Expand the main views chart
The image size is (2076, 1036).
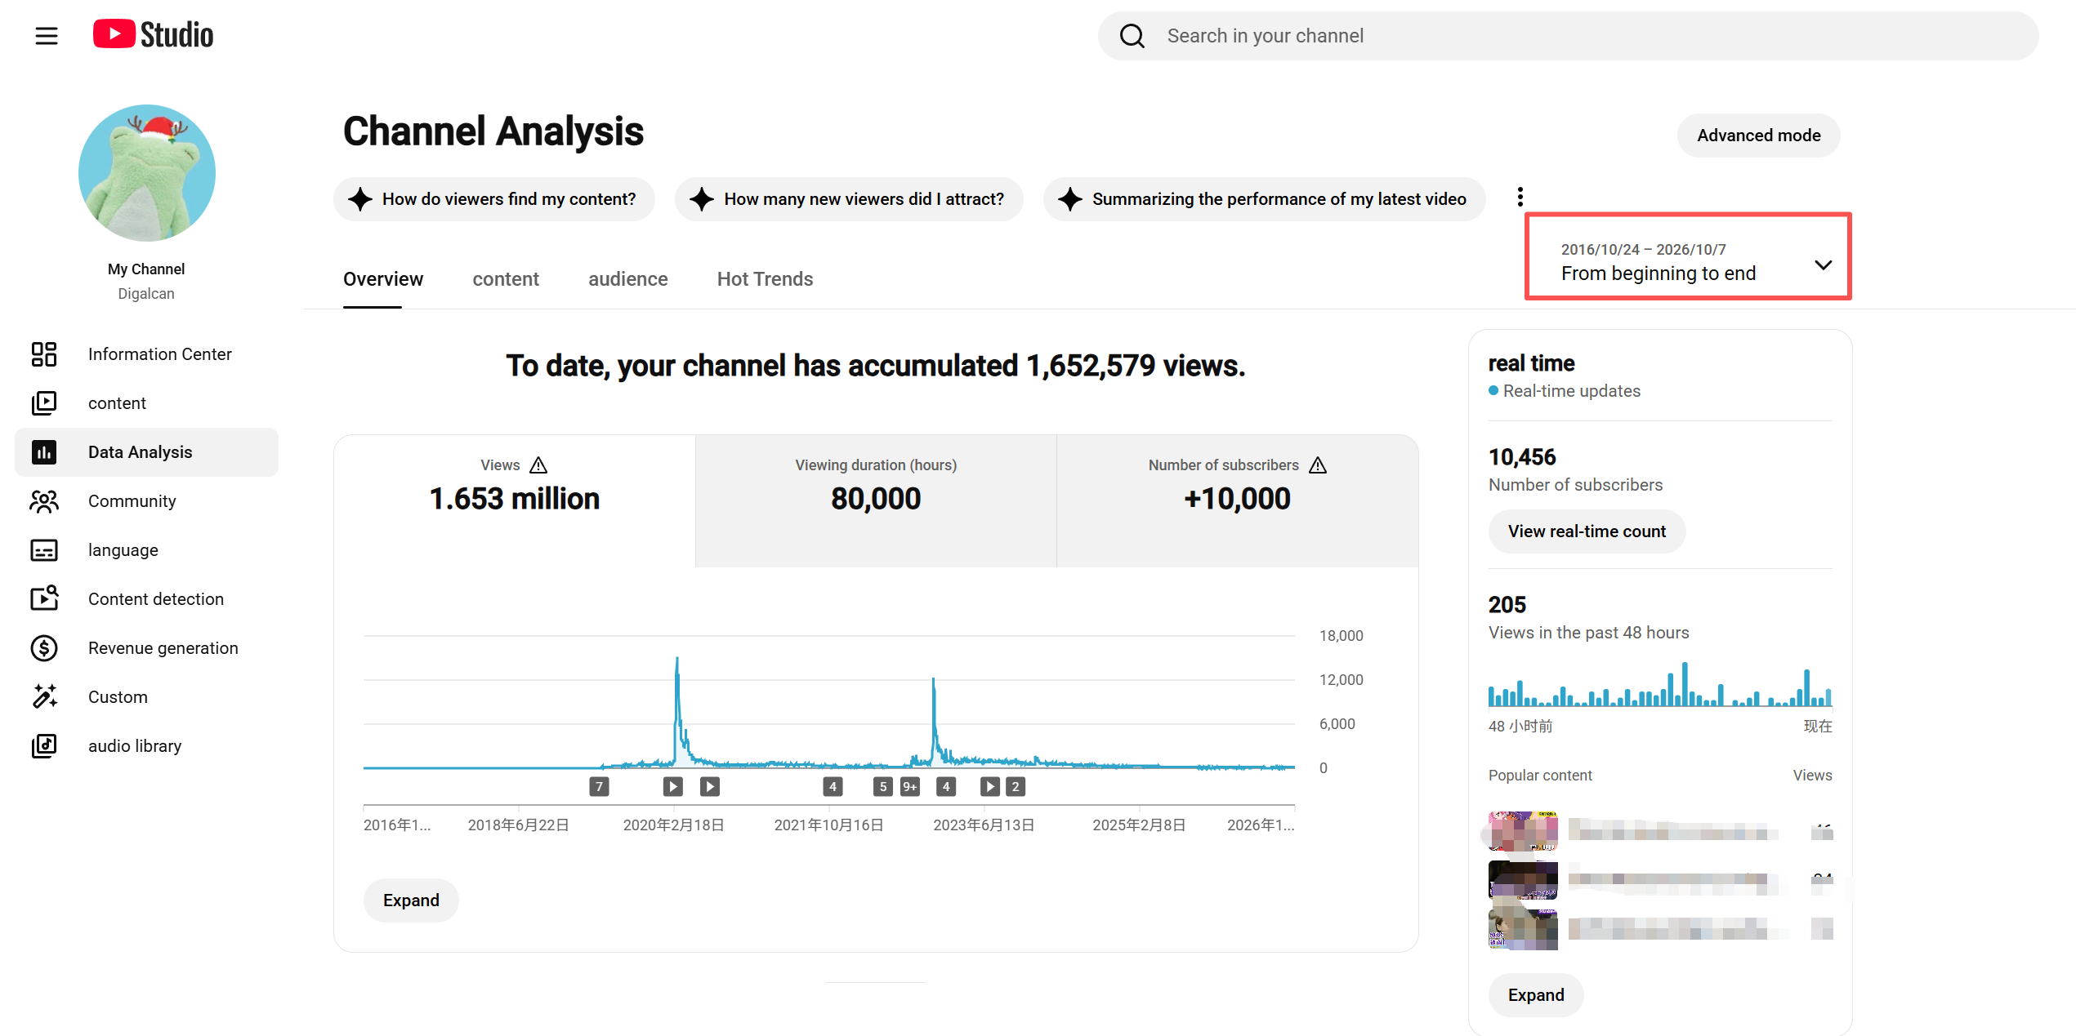click(411, 900)
